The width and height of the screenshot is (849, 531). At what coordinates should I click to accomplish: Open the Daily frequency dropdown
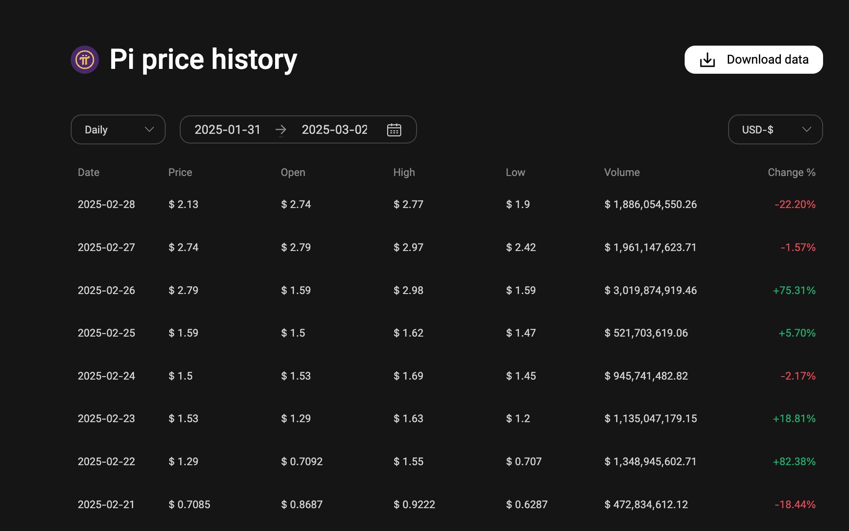coord(118,129)
